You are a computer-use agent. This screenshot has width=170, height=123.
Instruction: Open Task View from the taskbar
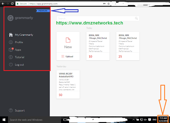[65, 120]
